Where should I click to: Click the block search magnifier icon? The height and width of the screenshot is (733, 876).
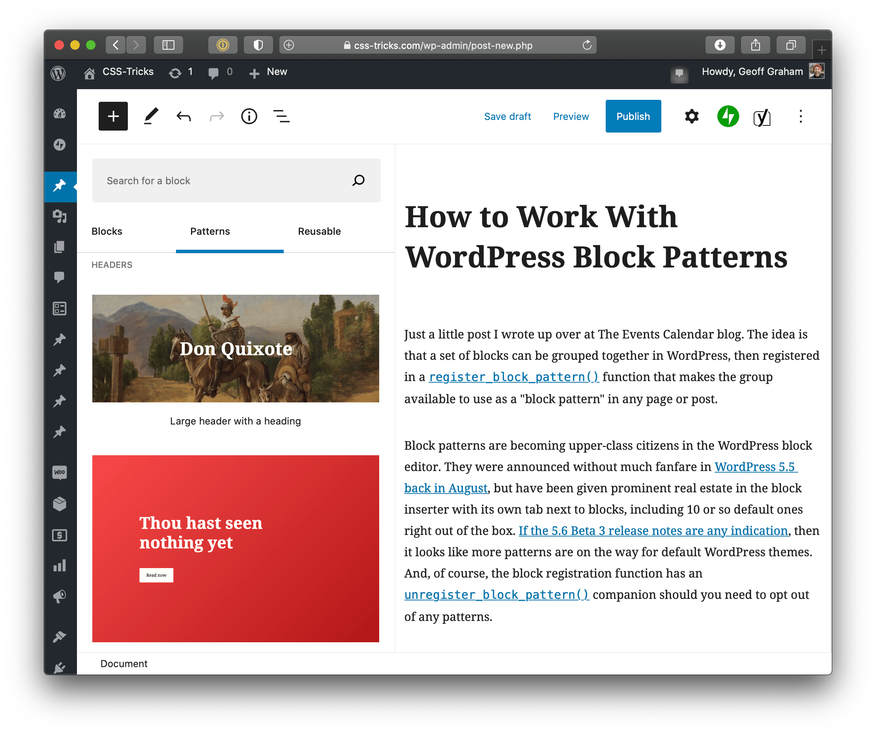pos(359,181)
